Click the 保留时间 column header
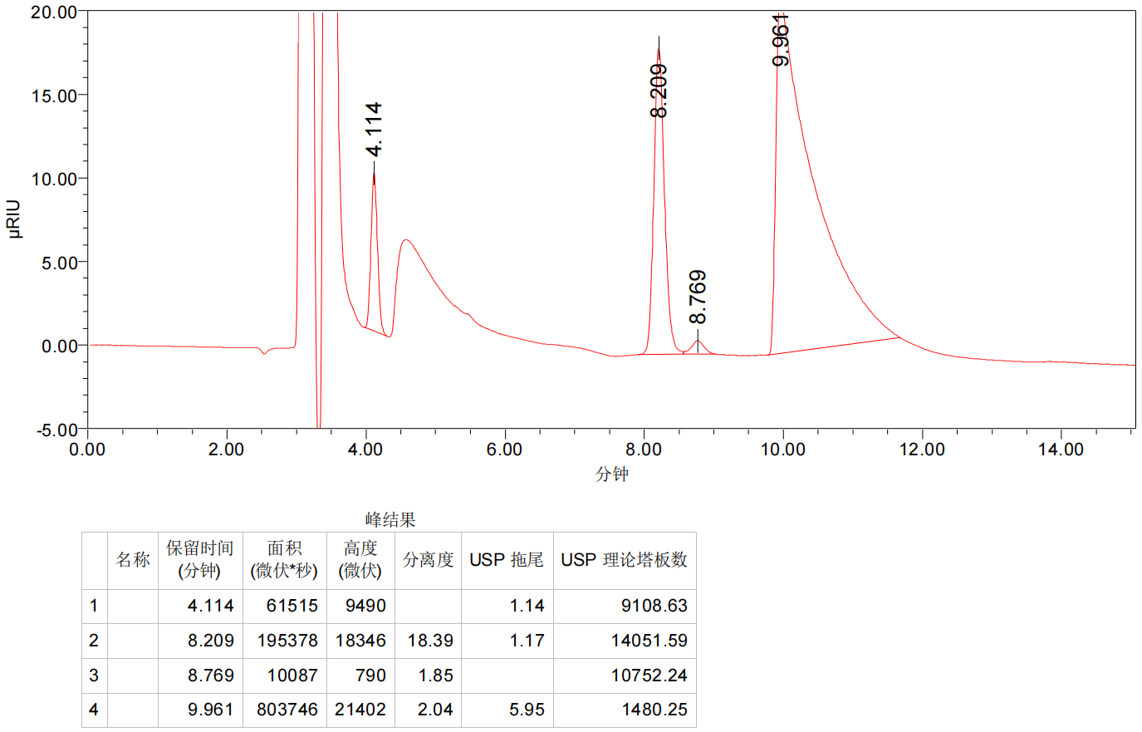The image size is (1142, 732). [x=199, y=559]
